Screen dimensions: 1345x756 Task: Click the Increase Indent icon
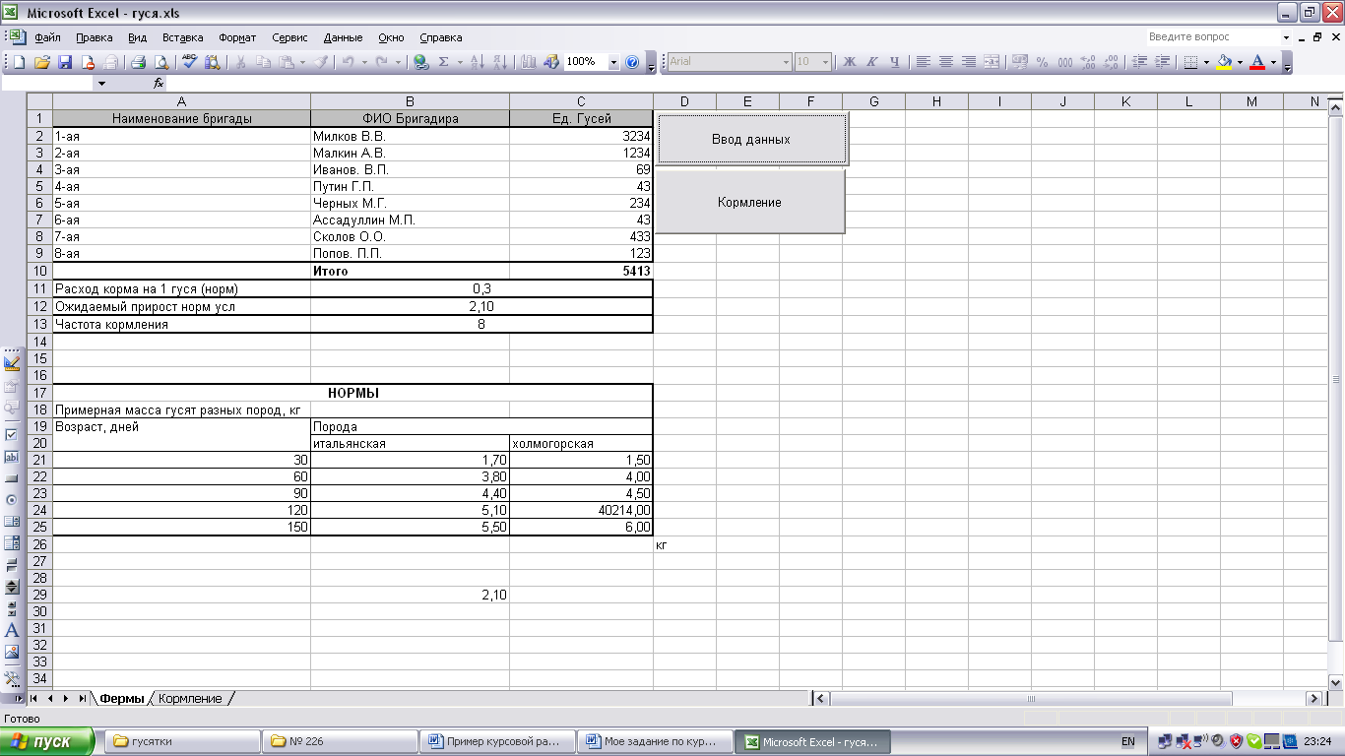(1163, 62)
